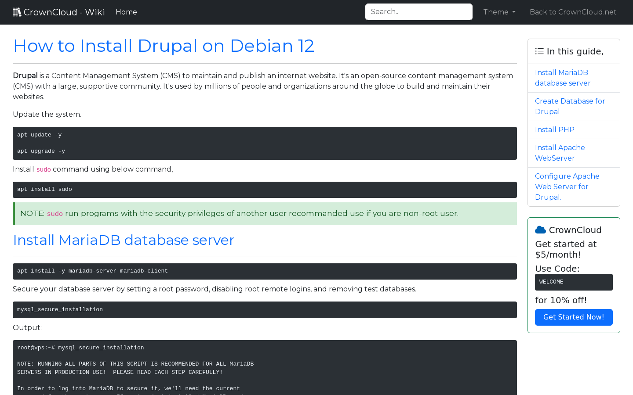
Task: Collapse the 'In this guide' panel
Action: click(573, 51)
